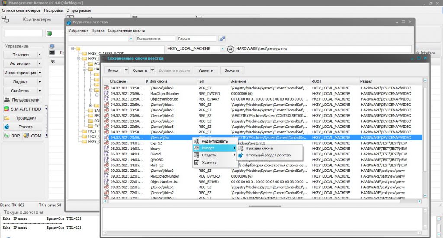Open Проводник file explorer

22,118
